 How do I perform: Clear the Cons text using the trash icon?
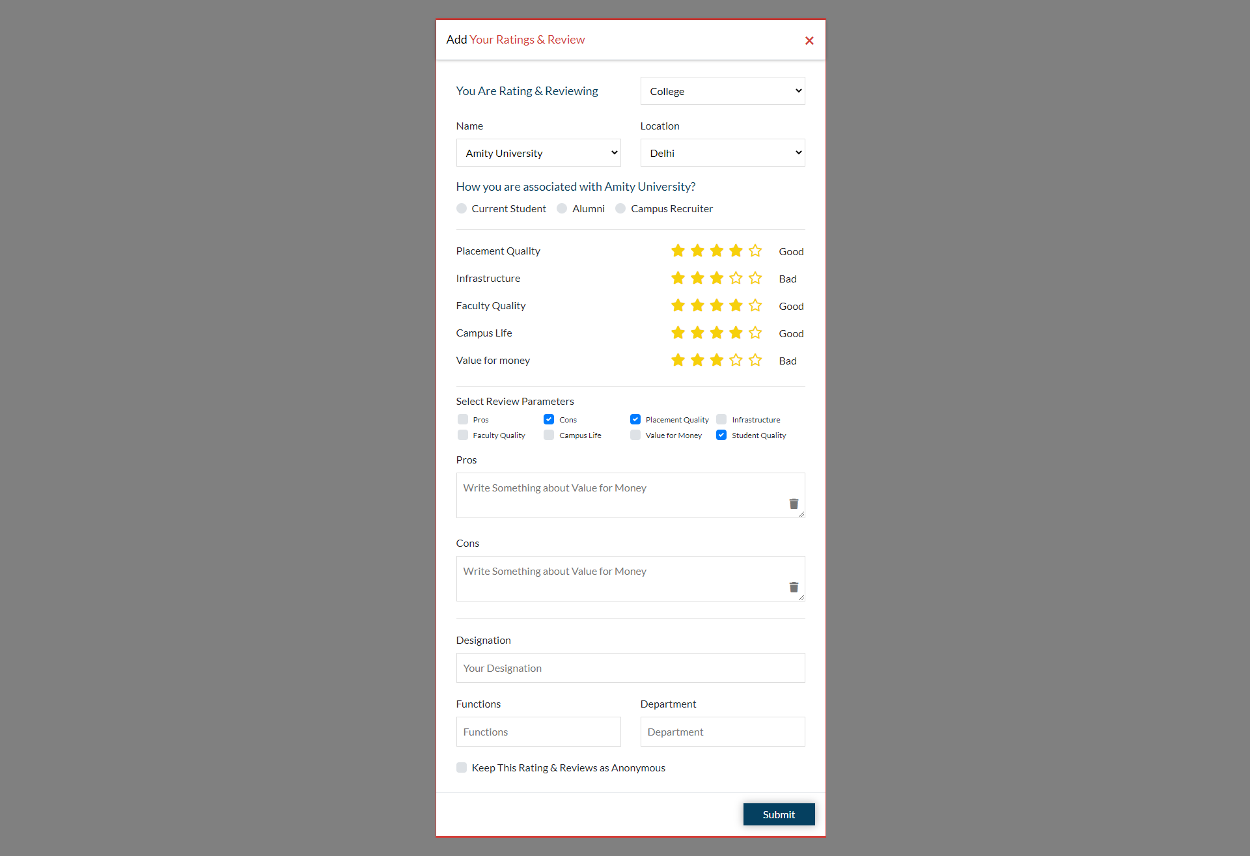point(793,587)
